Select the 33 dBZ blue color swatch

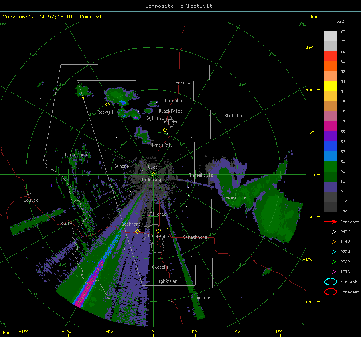[x=331, y=146]
